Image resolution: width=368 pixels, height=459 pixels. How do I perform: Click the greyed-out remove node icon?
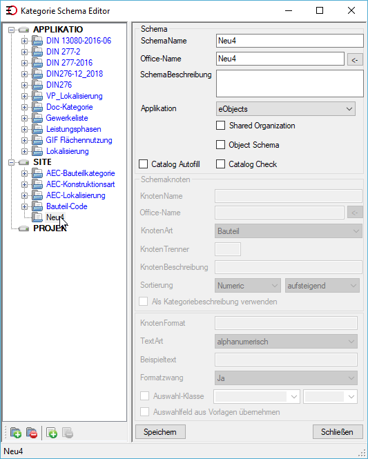(68, 432)
